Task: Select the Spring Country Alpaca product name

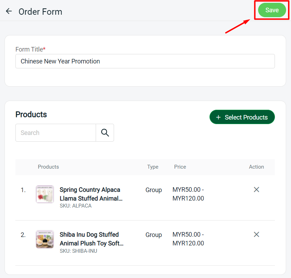Action: 91,194
